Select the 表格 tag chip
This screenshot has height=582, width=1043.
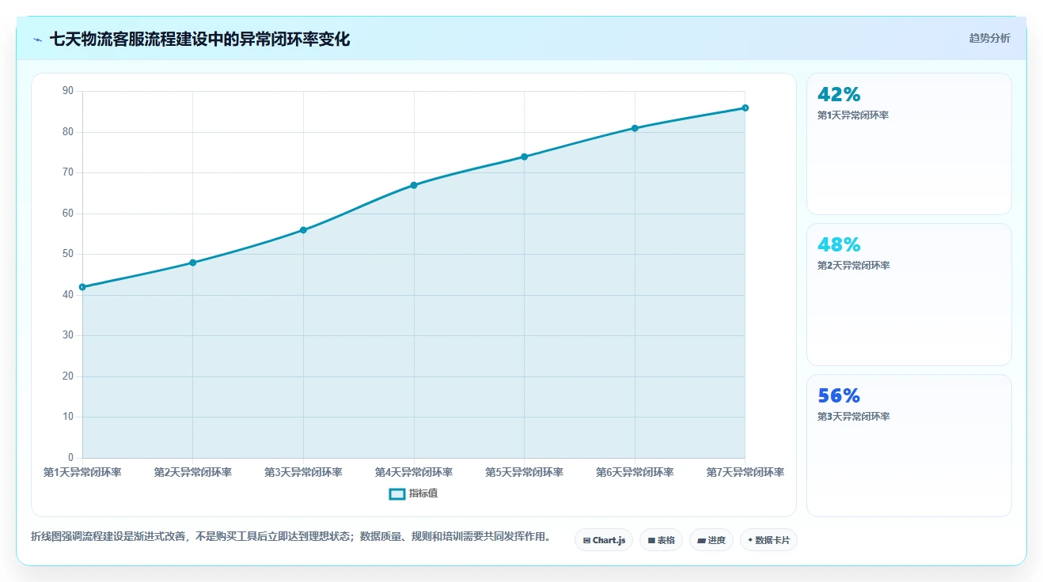[x=661, y=540]
